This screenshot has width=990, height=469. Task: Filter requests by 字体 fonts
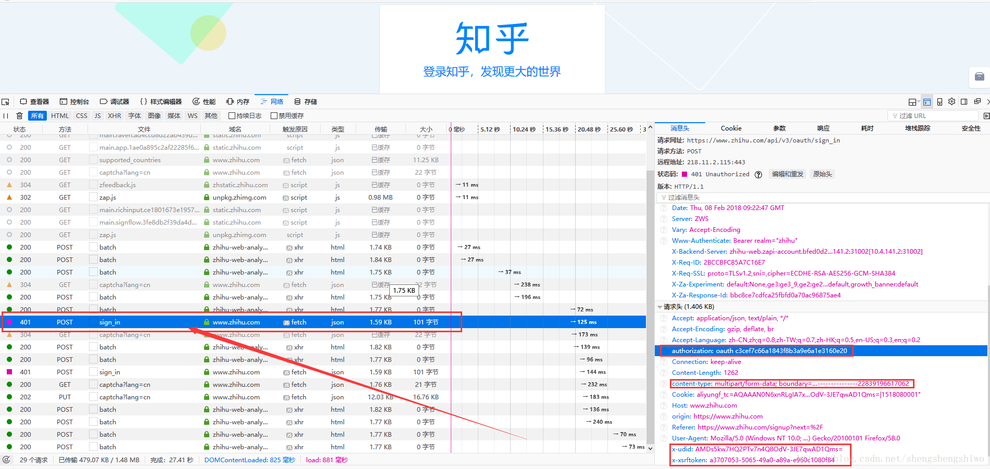point(135,116)
